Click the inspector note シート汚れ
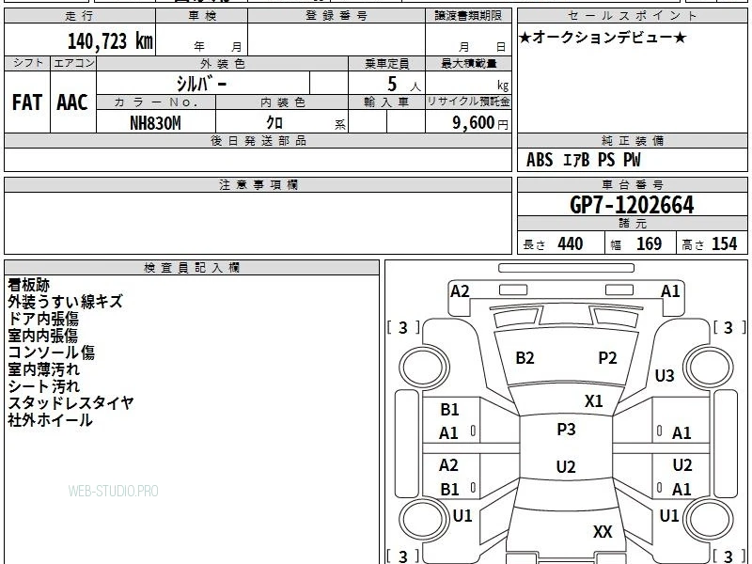The image size is (752, 564). click(x=43, y=386)
